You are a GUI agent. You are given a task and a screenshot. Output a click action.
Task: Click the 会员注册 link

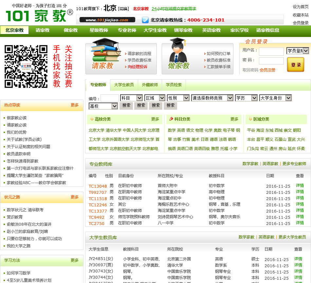point(267,70)
